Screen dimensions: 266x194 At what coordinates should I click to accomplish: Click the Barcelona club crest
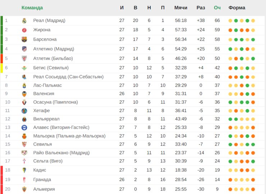pyautogui.click(x=24, y=40)
